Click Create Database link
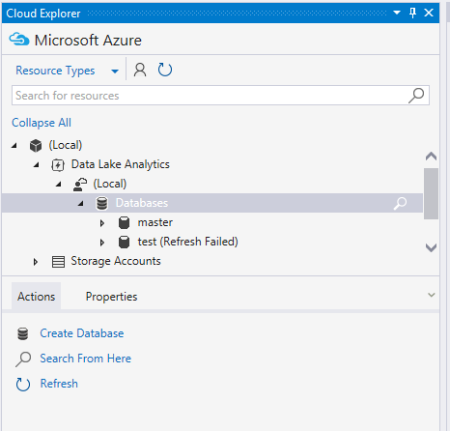Image resolution: width=450 pixels, height=431 pixels. coord(82,333)
